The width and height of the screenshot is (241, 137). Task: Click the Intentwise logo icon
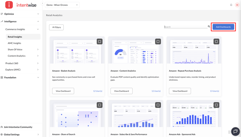tap(9, 5)
